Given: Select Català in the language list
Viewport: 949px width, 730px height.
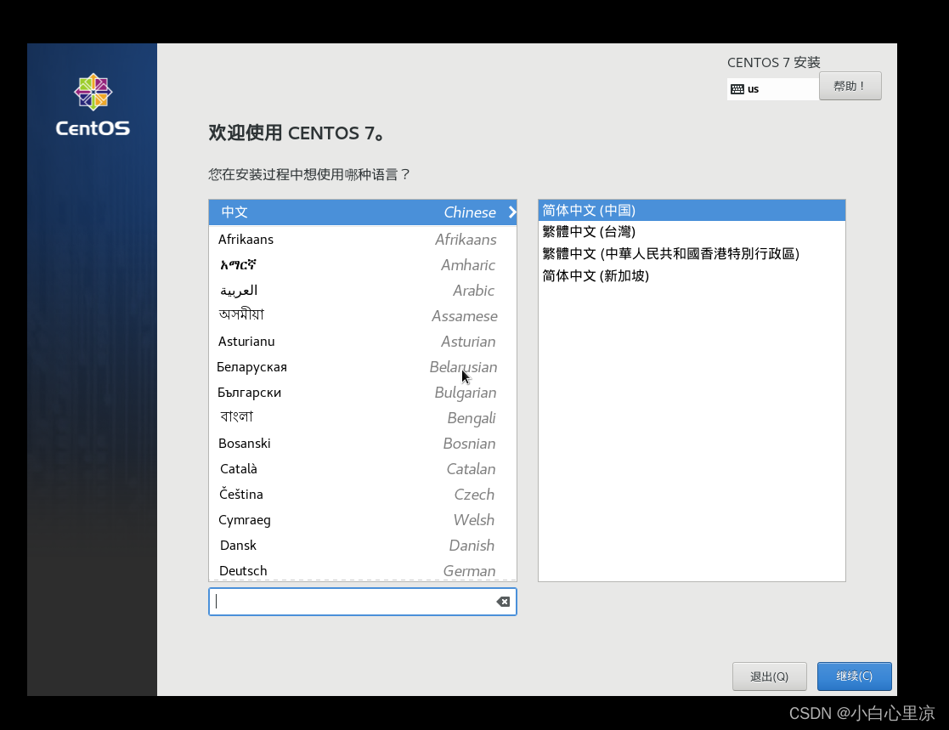Looking at the screenshot, I should (363, 468).
